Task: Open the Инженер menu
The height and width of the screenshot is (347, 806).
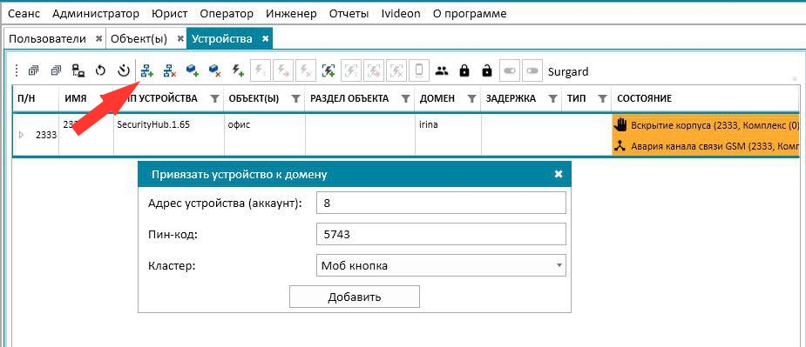Action: pyautogui.click(x=291, y=14)
